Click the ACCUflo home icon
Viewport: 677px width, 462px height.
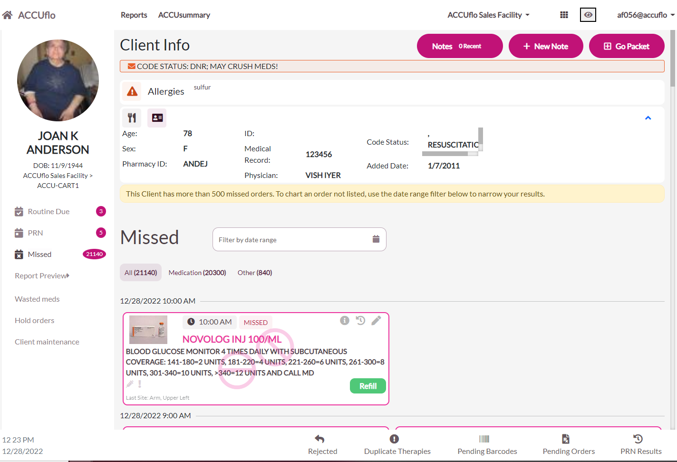(x=7, y=15)
